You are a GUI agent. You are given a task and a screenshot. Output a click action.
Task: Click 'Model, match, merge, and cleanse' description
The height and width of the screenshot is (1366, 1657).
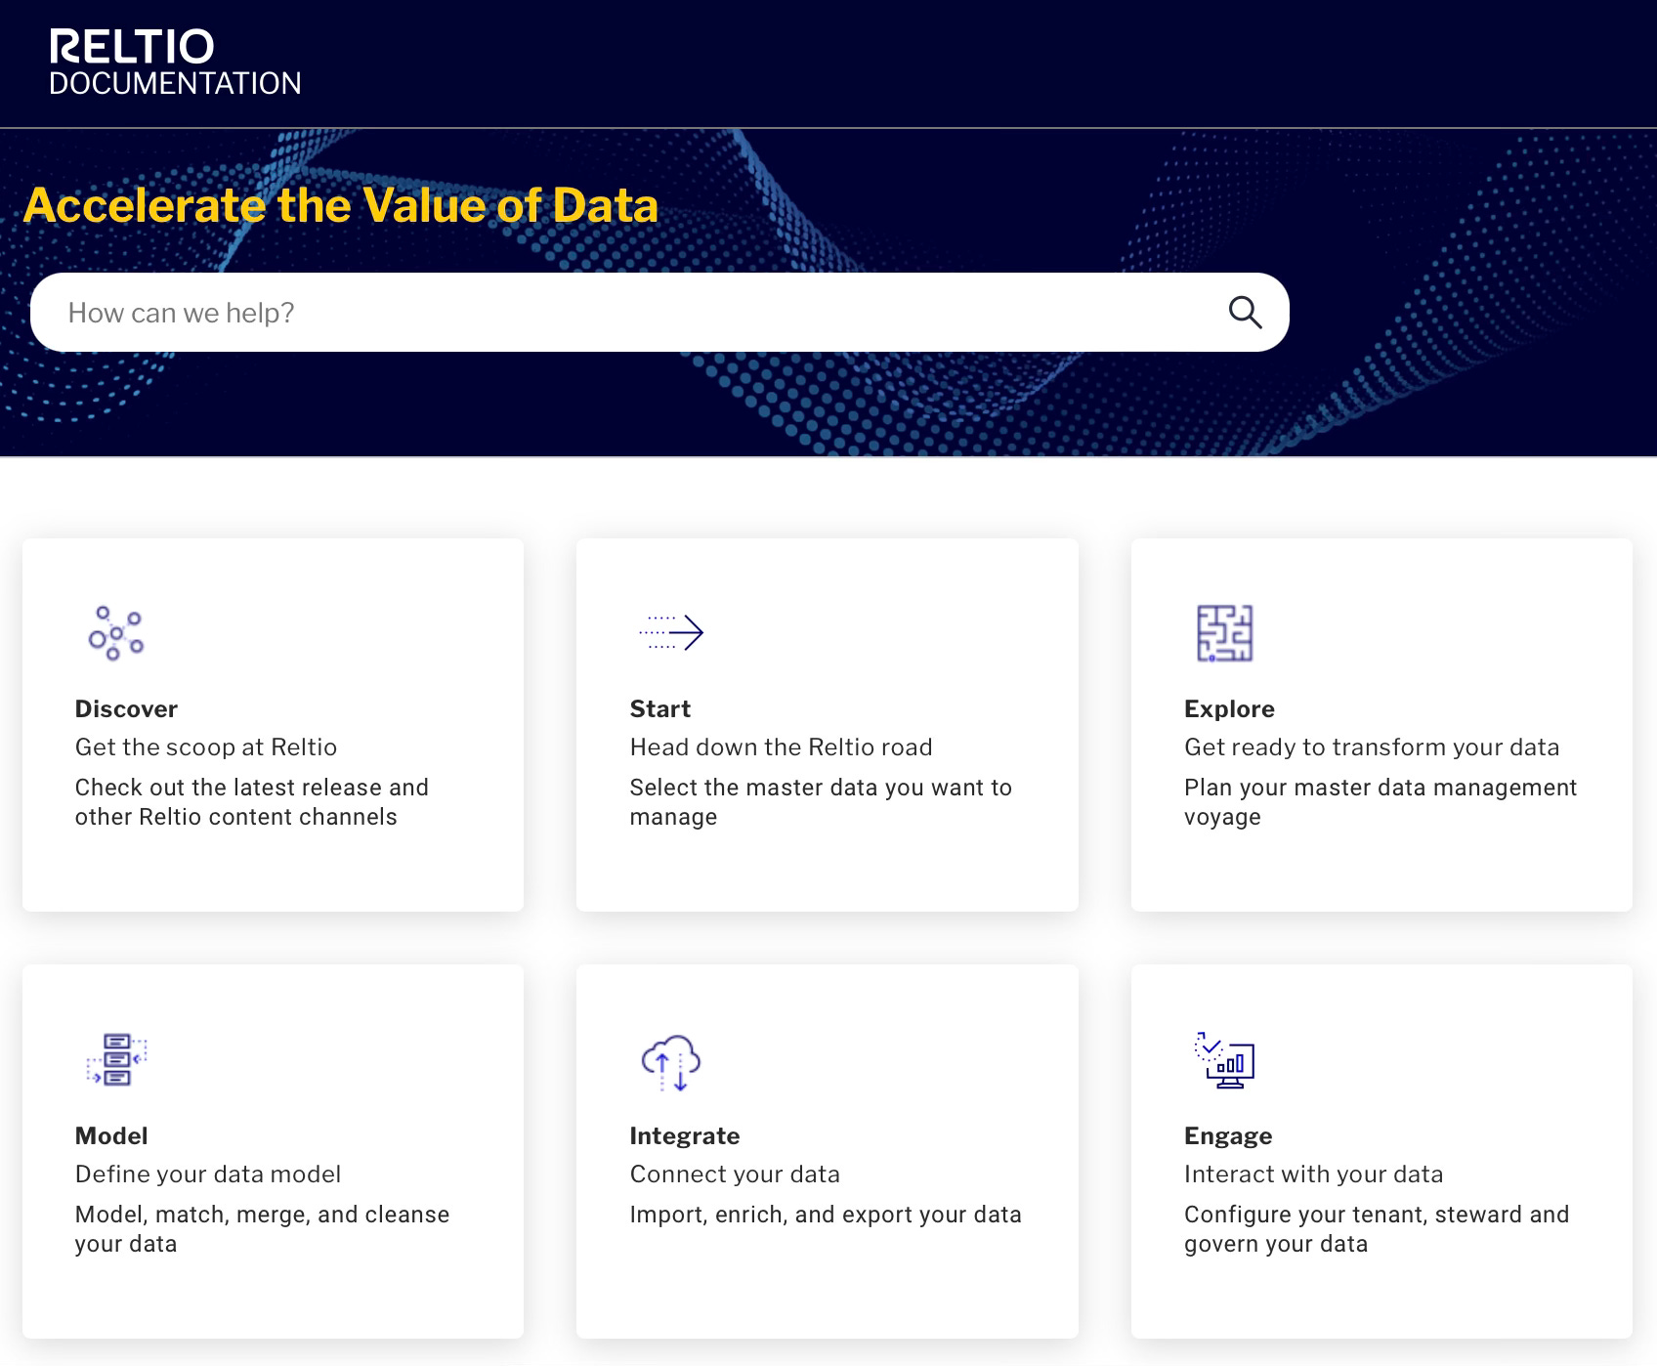coord(262,1229)
